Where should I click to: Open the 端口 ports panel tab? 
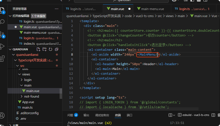click(129, 115)
